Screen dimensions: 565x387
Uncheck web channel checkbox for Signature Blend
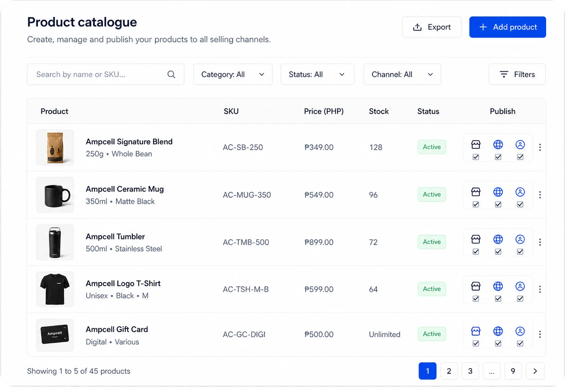click(x=498, y=157)
